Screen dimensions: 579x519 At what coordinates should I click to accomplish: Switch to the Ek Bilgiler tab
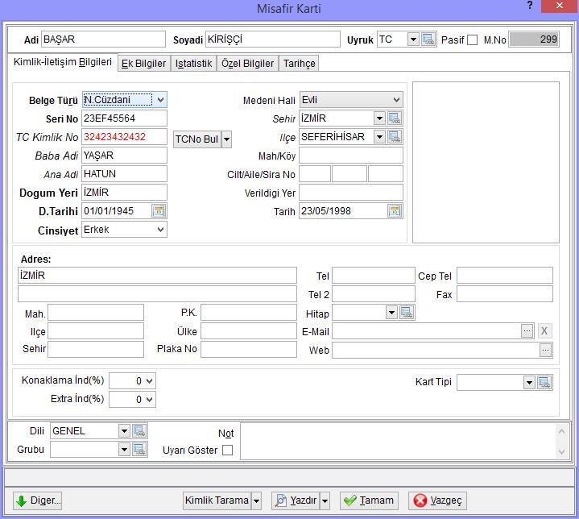(x=143, y=64)
